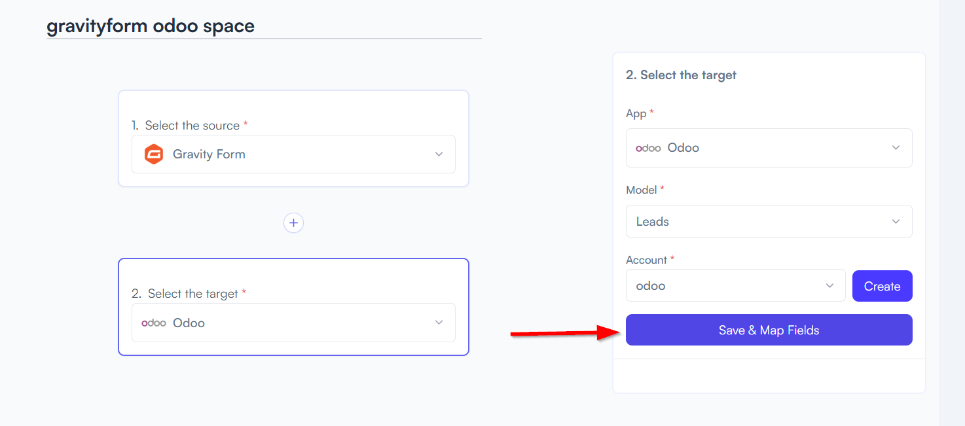Expand the source dropdown chevron
The height and width of the screenshot is (426, 965).
click(439, 154)
